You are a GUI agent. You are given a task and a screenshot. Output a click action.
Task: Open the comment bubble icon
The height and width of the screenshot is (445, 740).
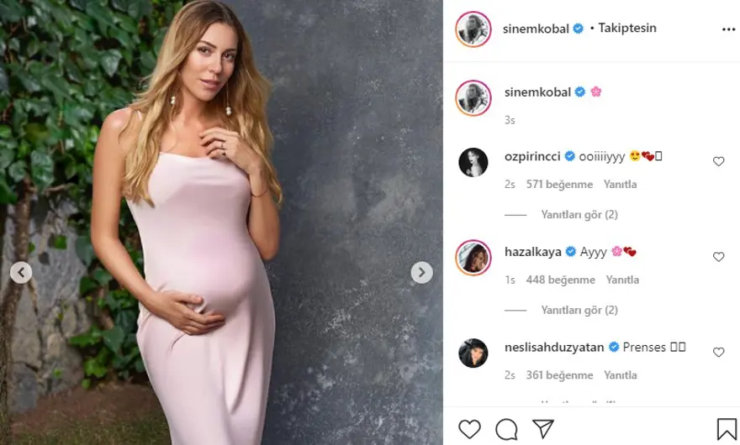(506, 429)
